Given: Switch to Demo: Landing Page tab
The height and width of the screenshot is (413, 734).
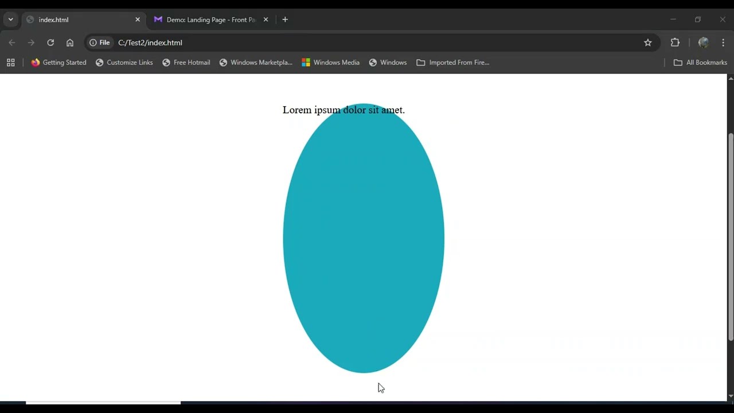Looking at the screenshot, I should (x=210, y=20).
